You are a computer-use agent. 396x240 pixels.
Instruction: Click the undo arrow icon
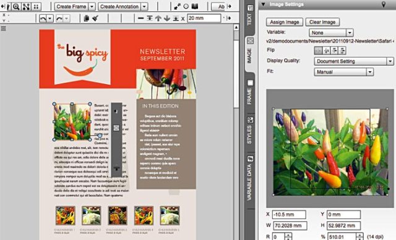[43, 19]
